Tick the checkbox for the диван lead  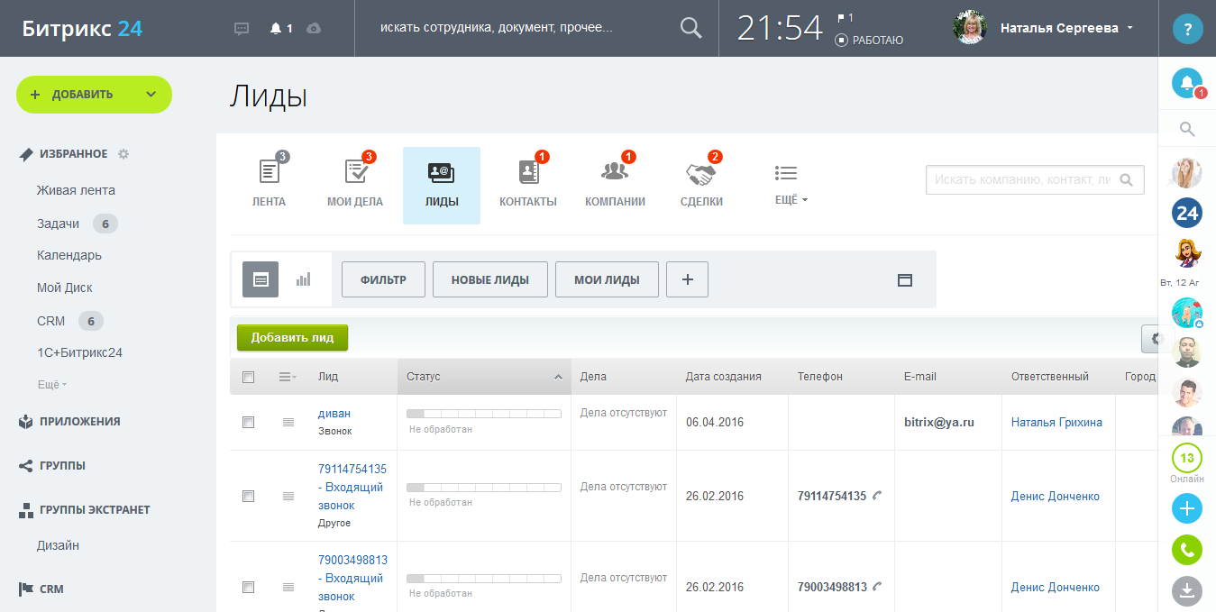(249, 422)
